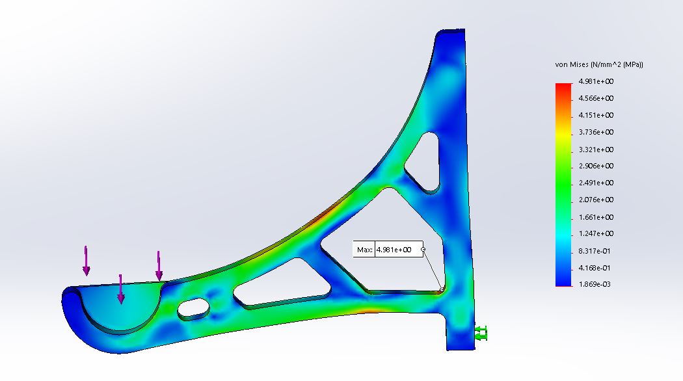Image resolution: width=683 pixels, height=381 pixels.
Task: Select the rightmost purple load arrow
Action: tap(159, 266)
